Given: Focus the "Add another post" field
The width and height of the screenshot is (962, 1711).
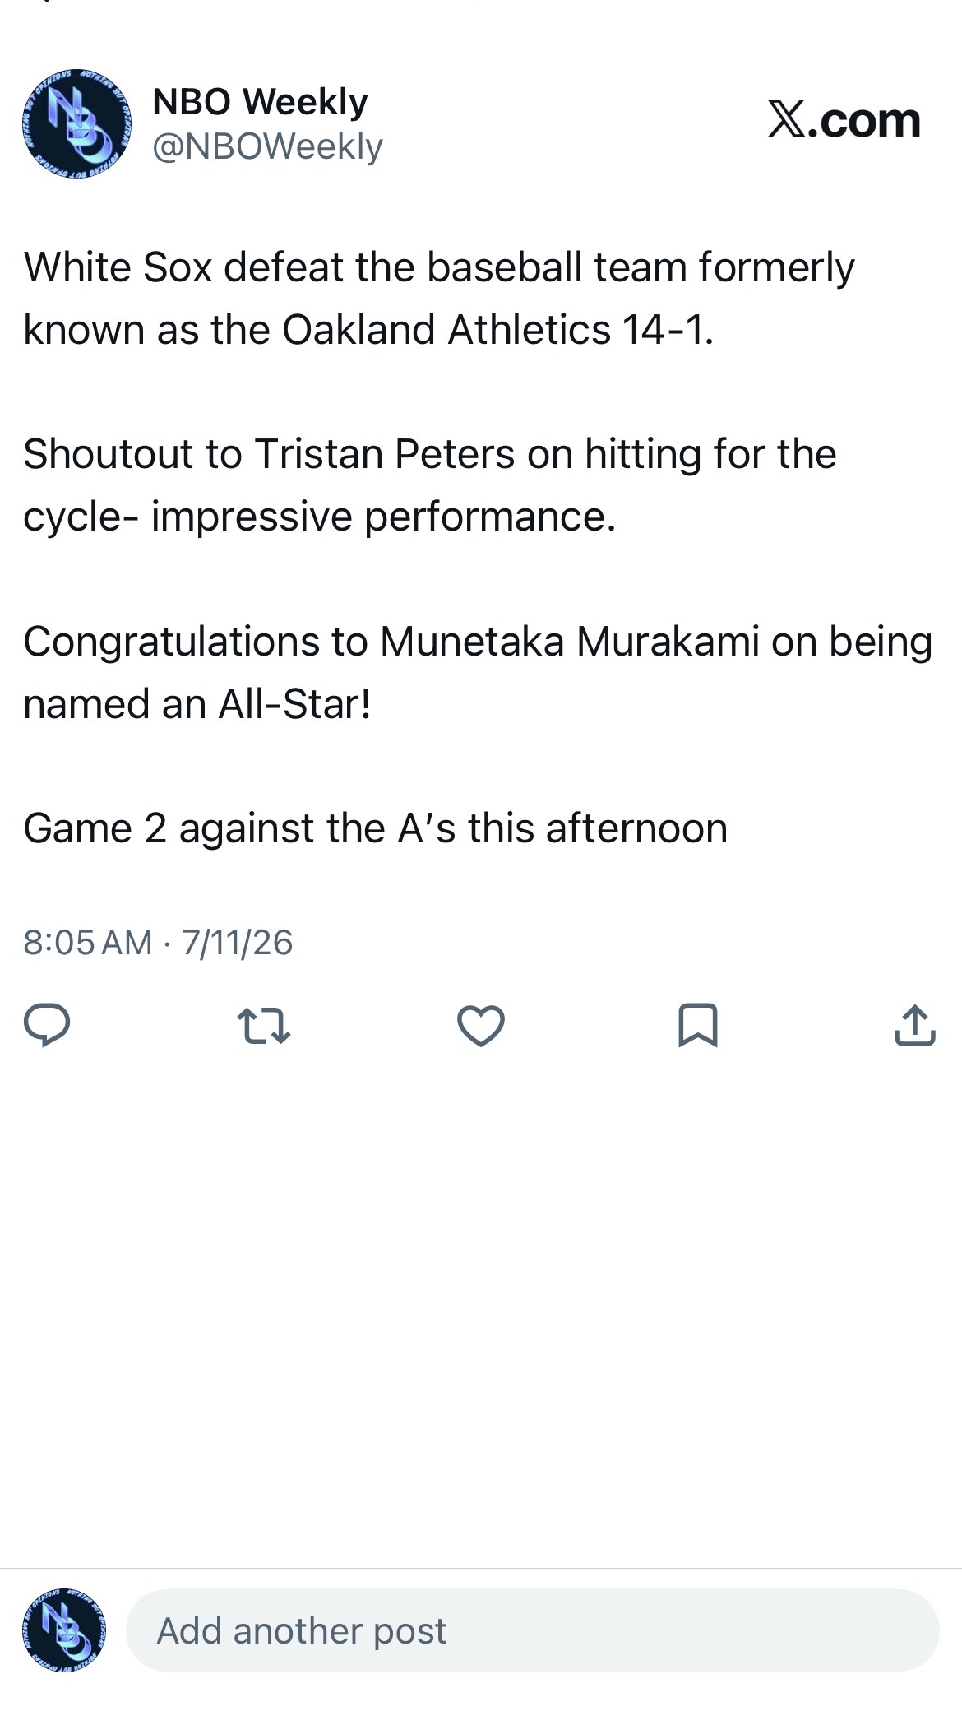Looking at the screenshot, I should tap(532, 1630).
